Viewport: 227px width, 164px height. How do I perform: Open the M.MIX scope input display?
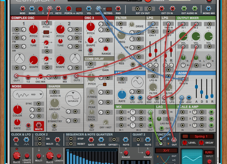click(x=209, y=152)
